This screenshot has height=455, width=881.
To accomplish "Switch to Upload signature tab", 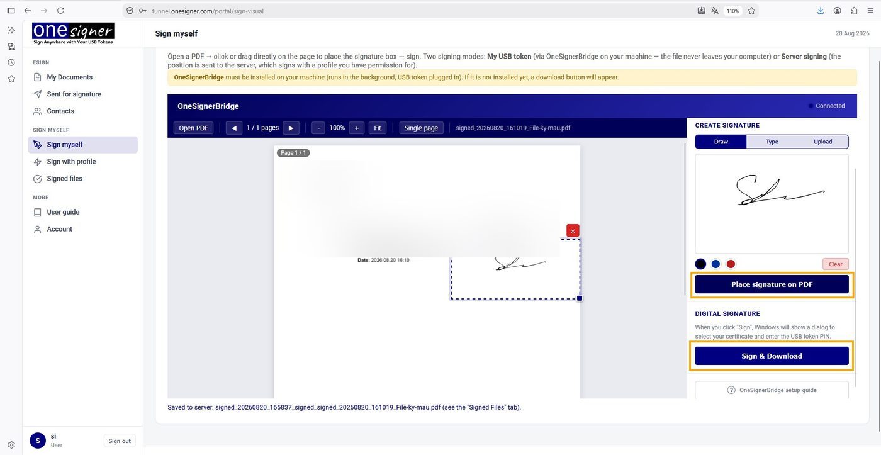I will [823, 142].
